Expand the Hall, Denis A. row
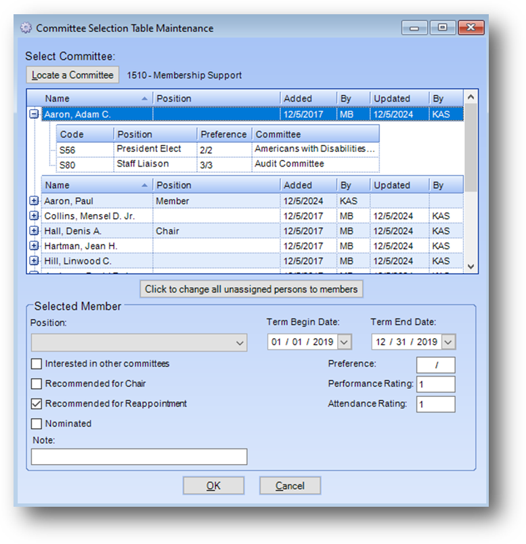 point(34,230)
